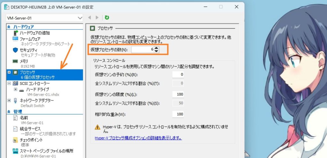Click the virtual machine reserve (予約) field

click(178, 74)
